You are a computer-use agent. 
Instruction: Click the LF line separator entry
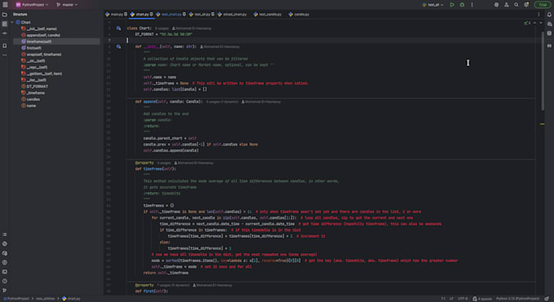(451, 299)
